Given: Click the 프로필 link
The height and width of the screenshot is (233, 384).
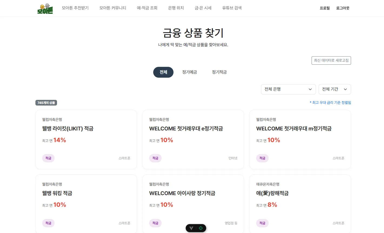Looking at the screenshot, I should (x=325, y=8).
